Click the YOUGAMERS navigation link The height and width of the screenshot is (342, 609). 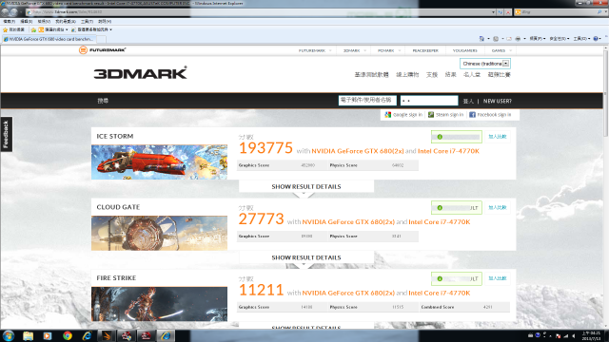pos(465,50)
